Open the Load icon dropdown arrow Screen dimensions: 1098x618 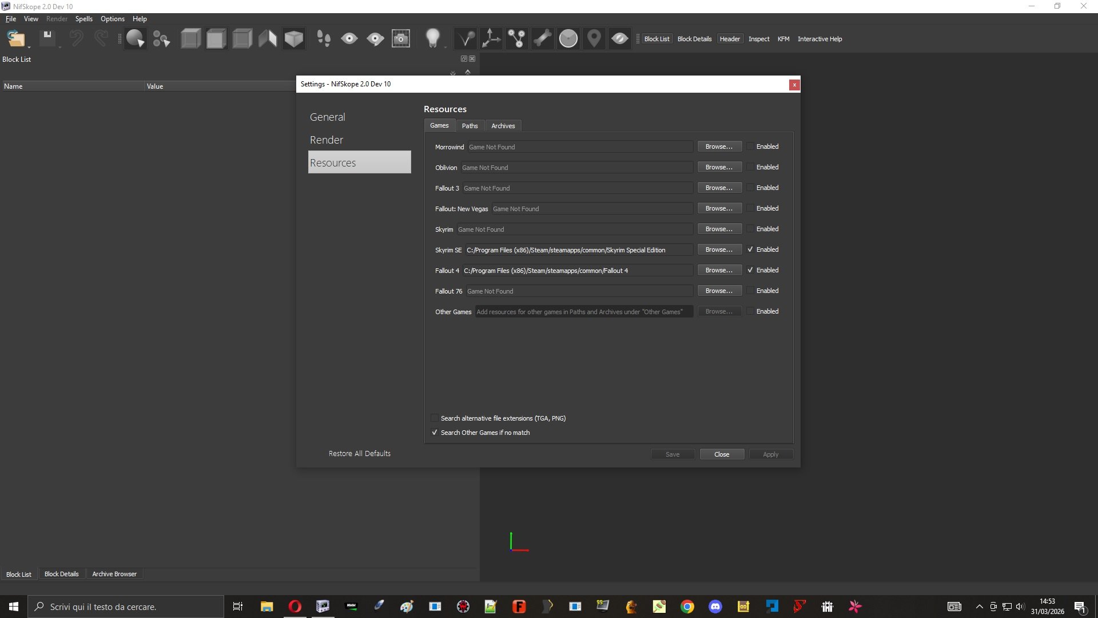29,47
